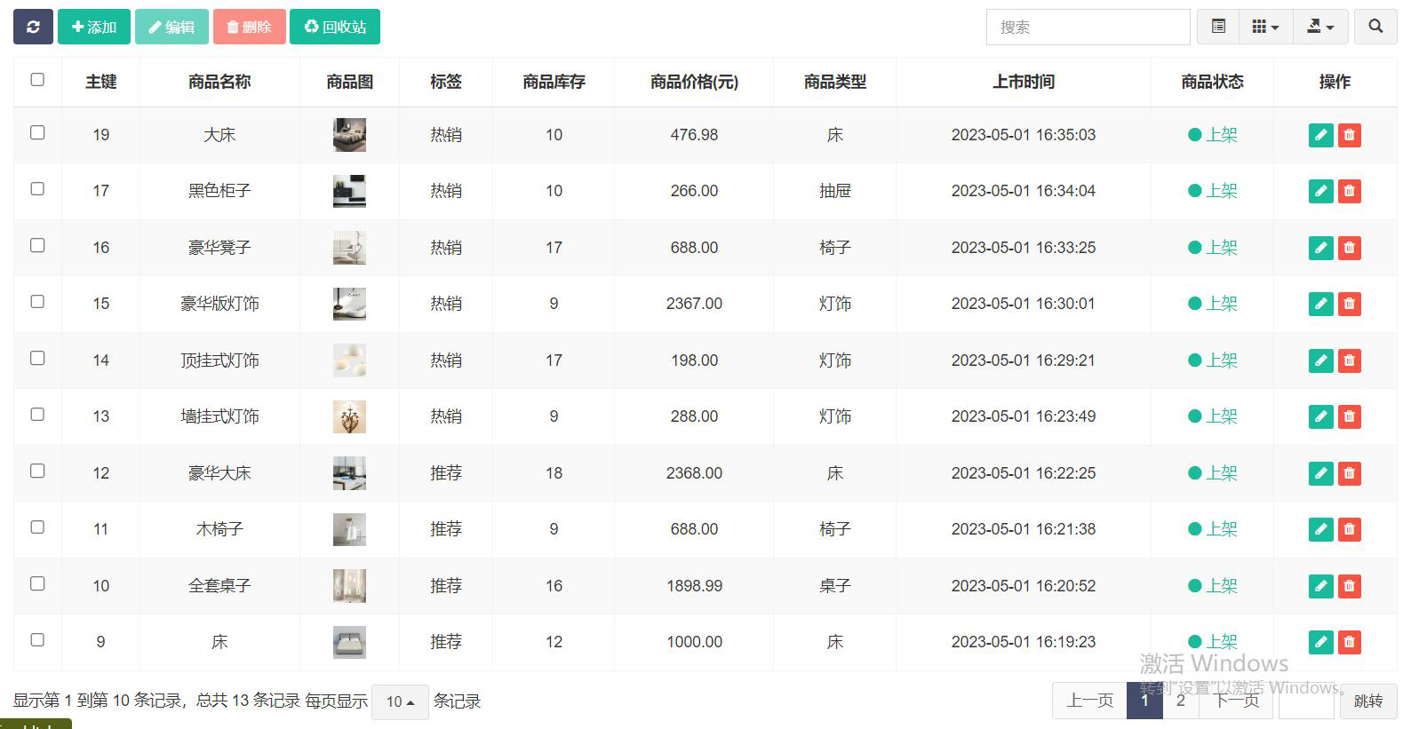Select all rows with header checkbox
This screenshot has height=729, width=1411.
coord(37,80)
